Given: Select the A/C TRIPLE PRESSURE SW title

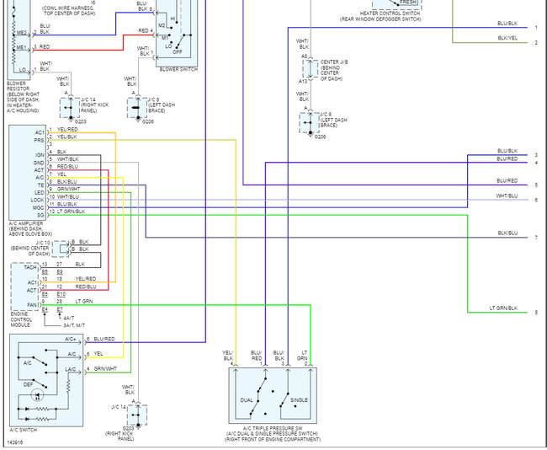Looking at the screenshot, I should (x=273, y=428).
